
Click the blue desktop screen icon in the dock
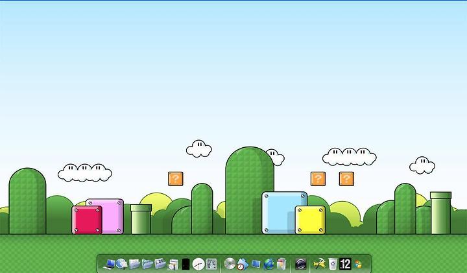tap(256, 264)
